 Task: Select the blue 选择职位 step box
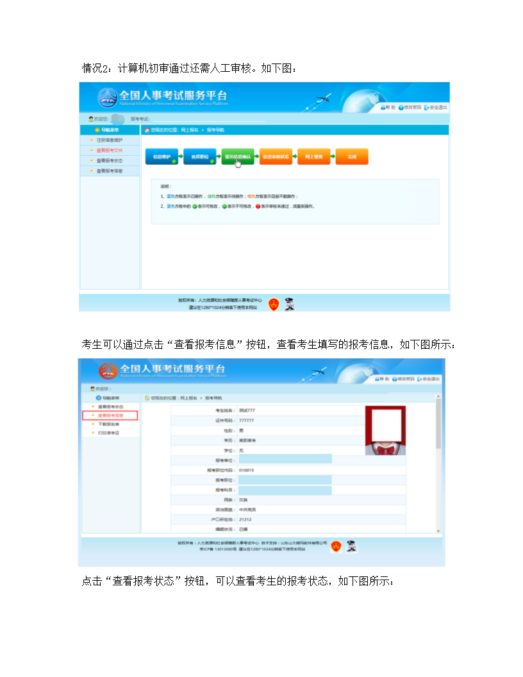pos(200,156)
